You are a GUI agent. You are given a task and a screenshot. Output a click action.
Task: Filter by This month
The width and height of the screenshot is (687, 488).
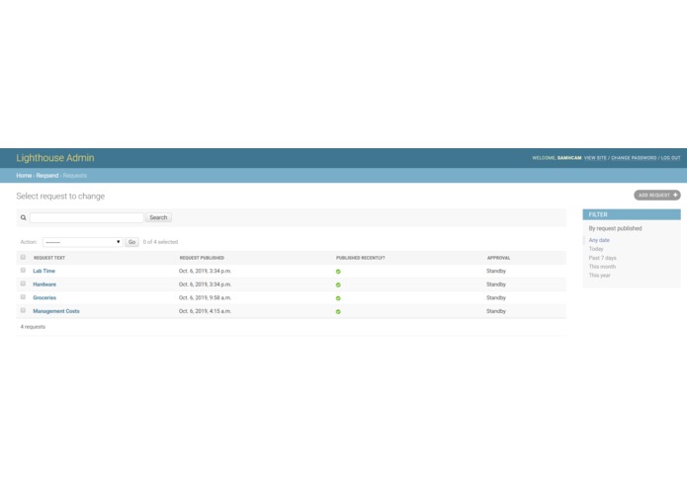point(602,267)
